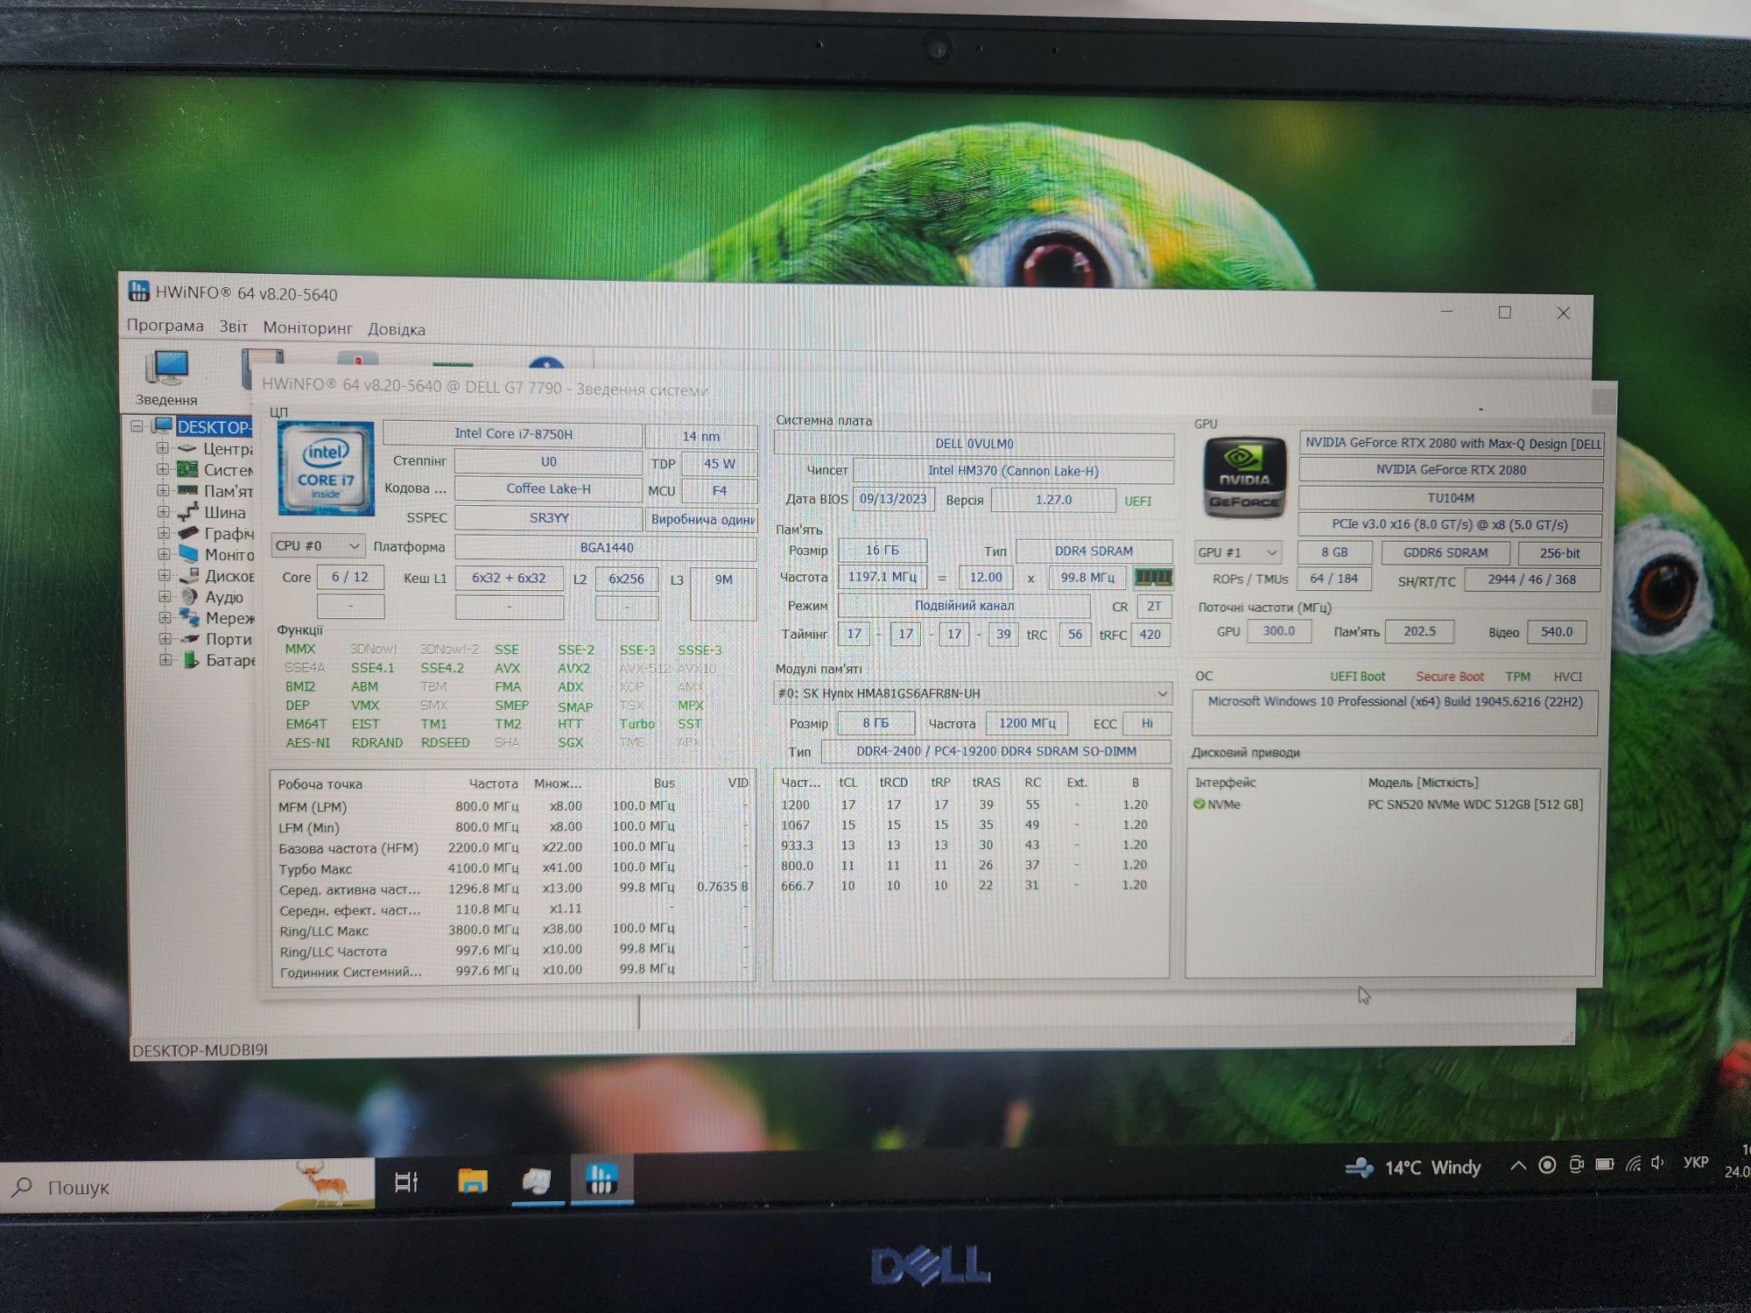Select the processor chip icon beside Центр

click(187, 448)
